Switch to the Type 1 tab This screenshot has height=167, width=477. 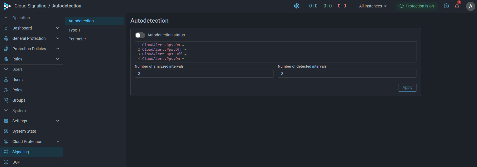click(x=74, y=30)
